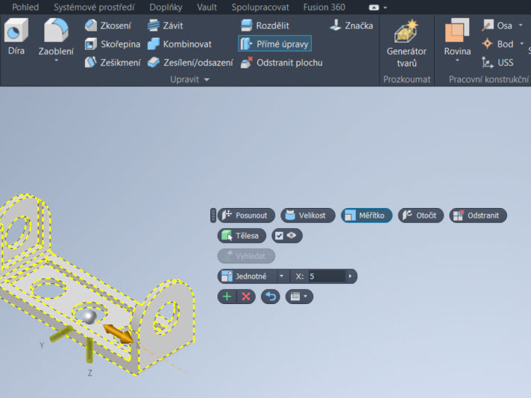This screenshot has width=531, height=398.
Task: Click the eye preview icon
Action: tap(292, 236)
